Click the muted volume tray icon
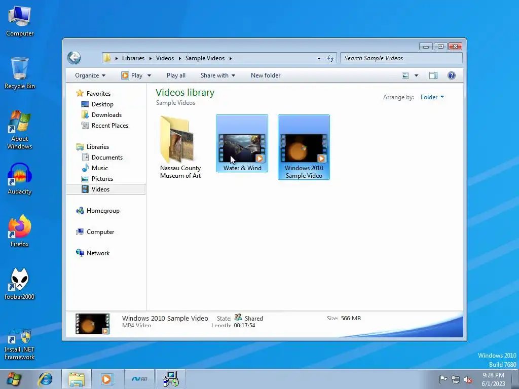 coord(468,379)
